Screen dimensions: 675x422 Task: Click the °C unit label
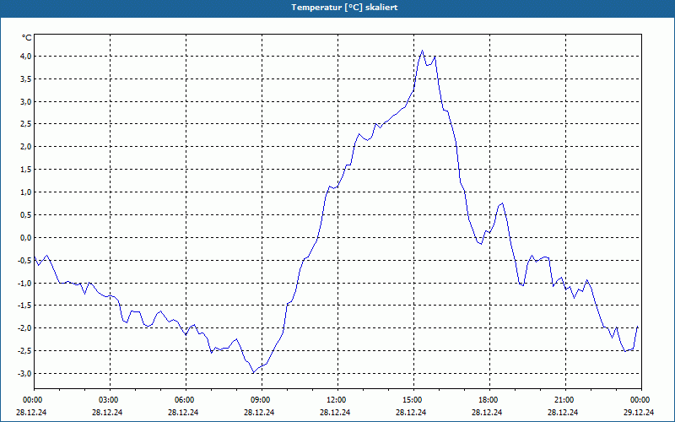click(27, 38)
